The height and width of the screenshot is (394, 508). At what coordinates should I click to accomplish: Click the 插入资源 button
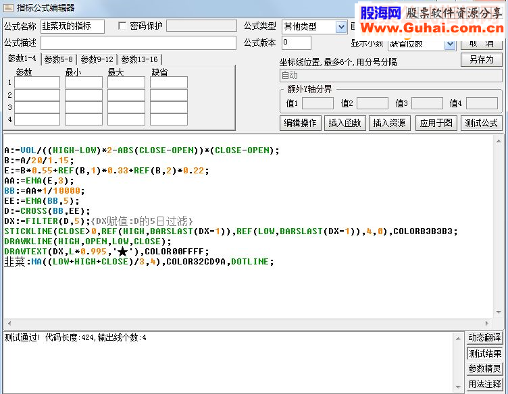tap(389, 123)
